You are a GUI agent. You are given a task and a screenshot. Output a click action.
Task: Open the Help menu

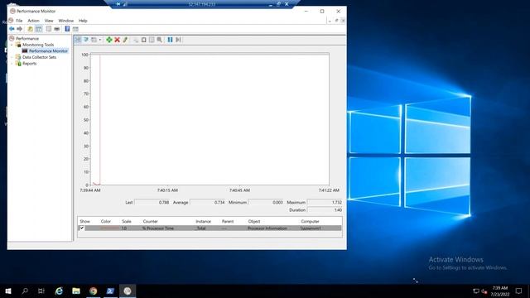pos(83,21)
